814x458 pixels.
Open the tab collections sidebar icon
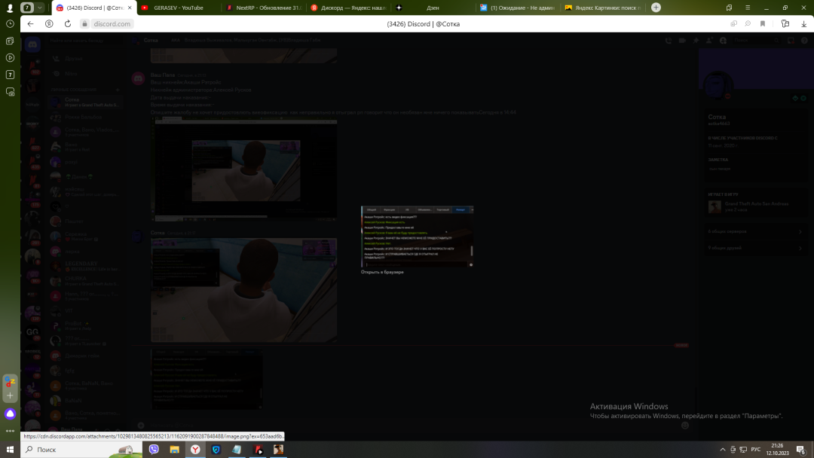[10, 41]
